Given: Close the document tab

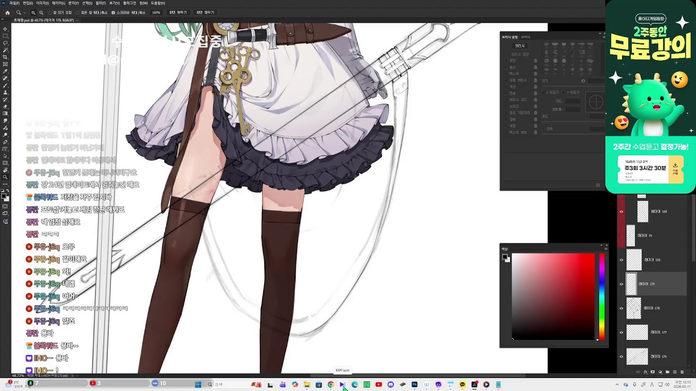Looking at the screenshot, I should tap(76, 20).
